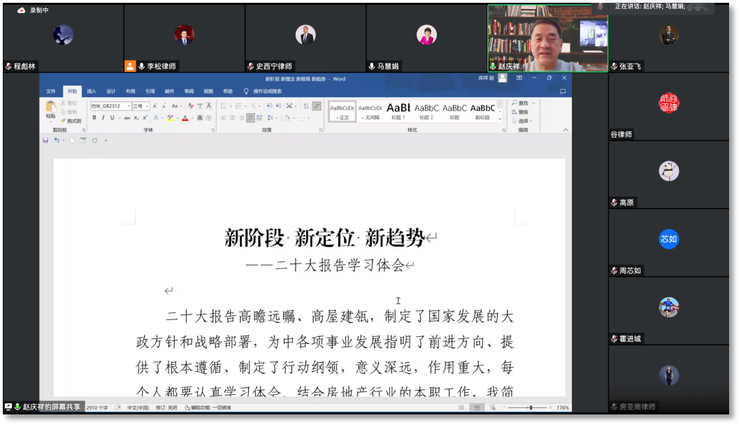741x427 pixels.
Task: Click the 替换 (Replace) button
Action: point(520,112)
